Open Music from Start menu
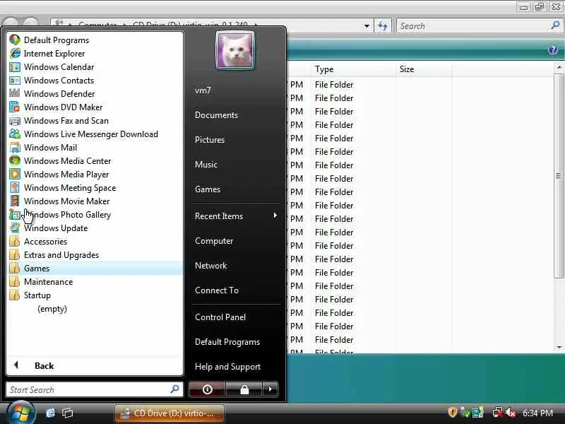 206,165
